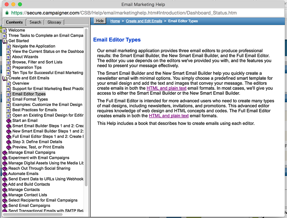Click the Send Event Data to URLs book icon
287x218 pixels.
[5, 179]
